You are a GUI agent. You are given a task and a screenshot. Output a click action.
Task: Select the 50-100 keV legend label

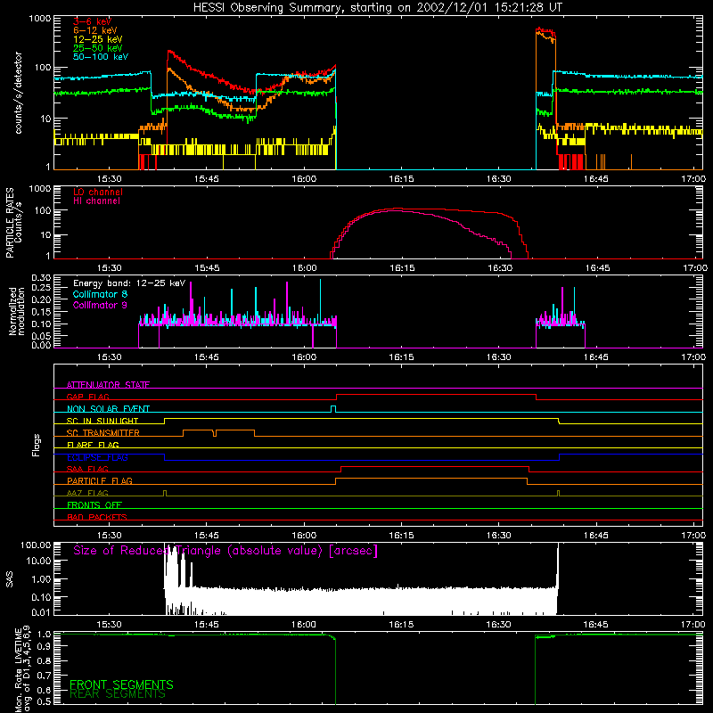coord(101,57)
